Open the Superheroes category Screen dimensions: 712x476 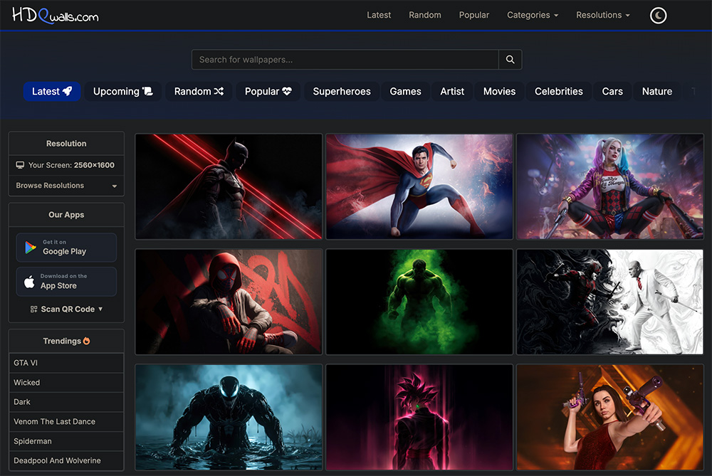(342, 91)
